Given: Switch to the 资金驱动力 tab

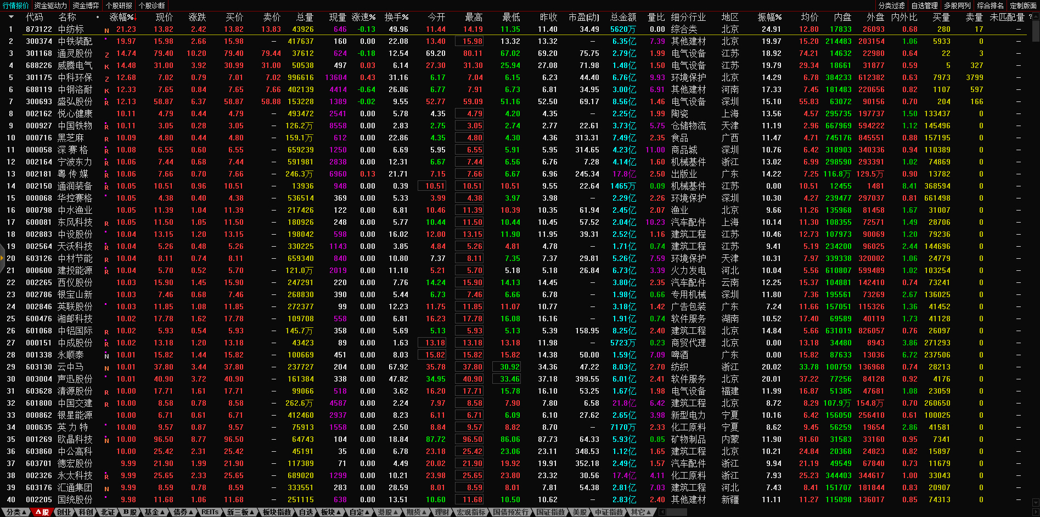Looking at the screenshot, I should click(x=50, y=5).
